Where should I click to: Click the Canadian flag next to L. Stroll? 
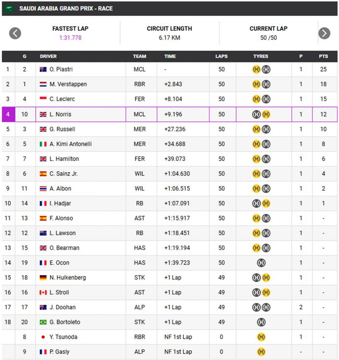[43, 292]
